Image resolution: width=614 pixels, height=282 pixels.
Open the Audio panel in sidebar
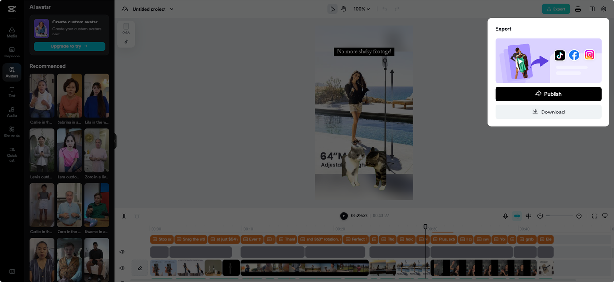pyautogui.click(x=12, y=112)
